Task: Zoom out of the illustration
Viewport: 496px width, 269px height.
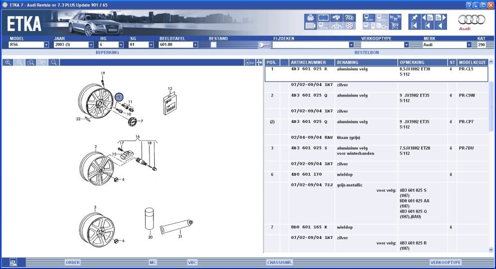Action: 19,62
